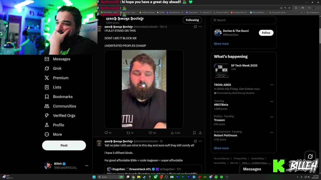
Task: Click Show more under What's happening
Action: 221,148
